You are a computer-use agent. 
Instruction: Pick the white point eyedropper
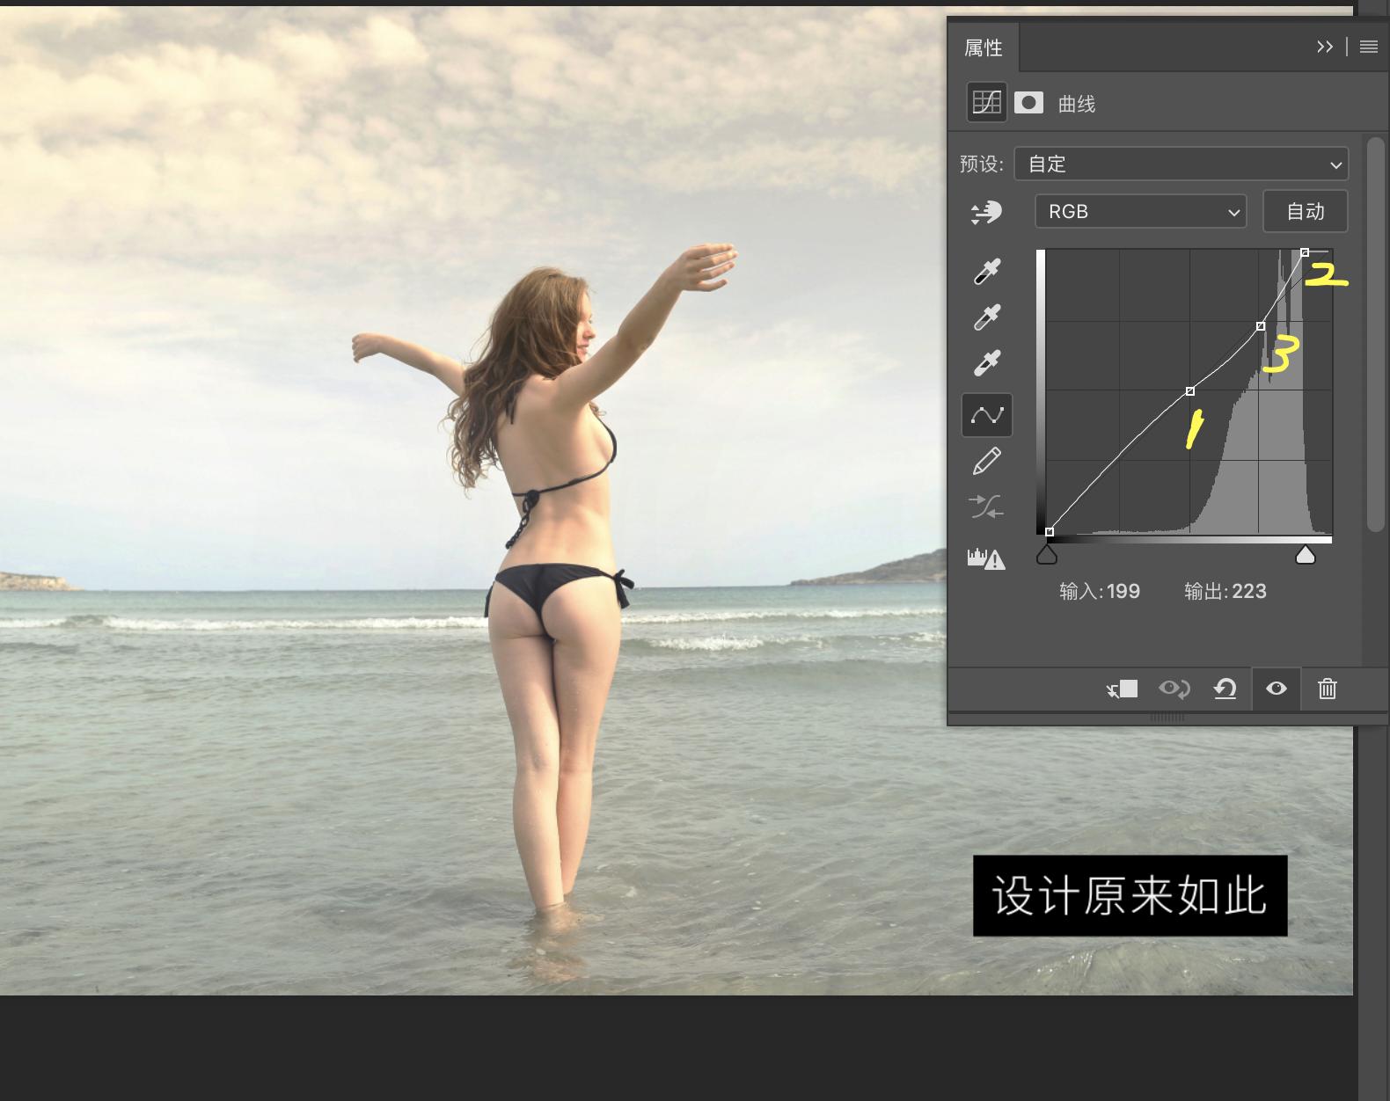[987, 363]
